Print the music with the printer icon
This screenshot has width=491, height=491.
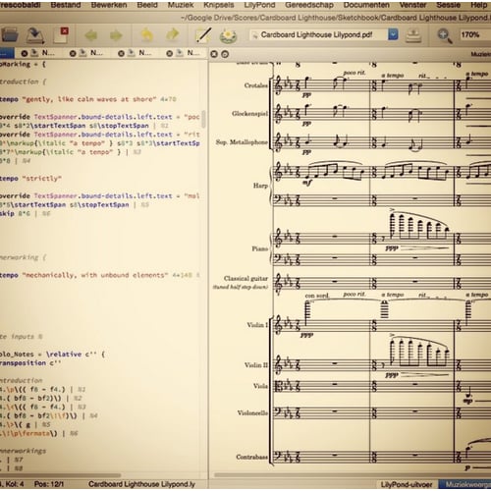coord(413,35)
